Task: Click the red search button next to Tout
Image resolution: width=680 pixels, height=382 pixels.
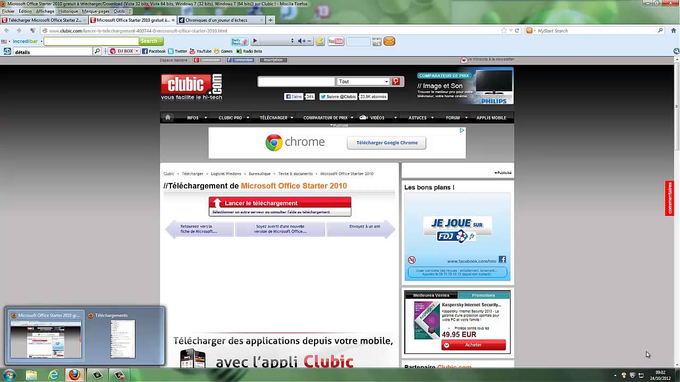Action: point(396,81)
